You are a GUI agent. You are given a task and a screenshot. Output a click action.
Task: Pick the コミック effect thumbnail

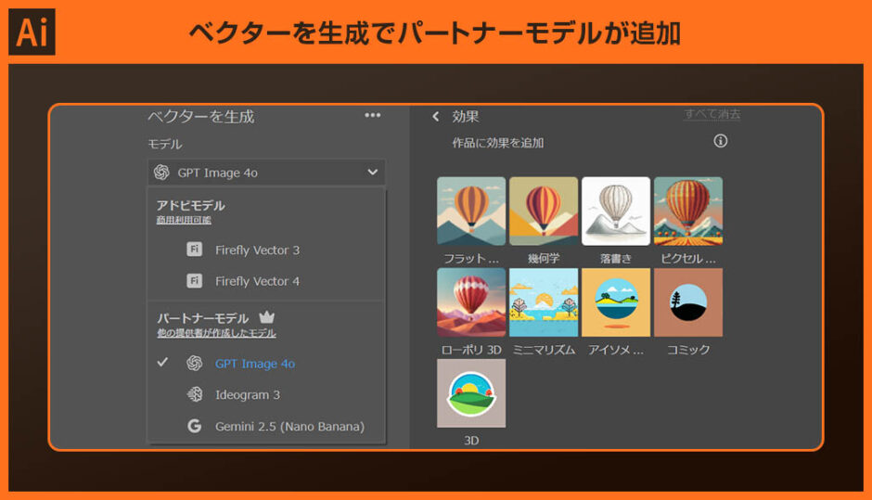pos(687,302)
